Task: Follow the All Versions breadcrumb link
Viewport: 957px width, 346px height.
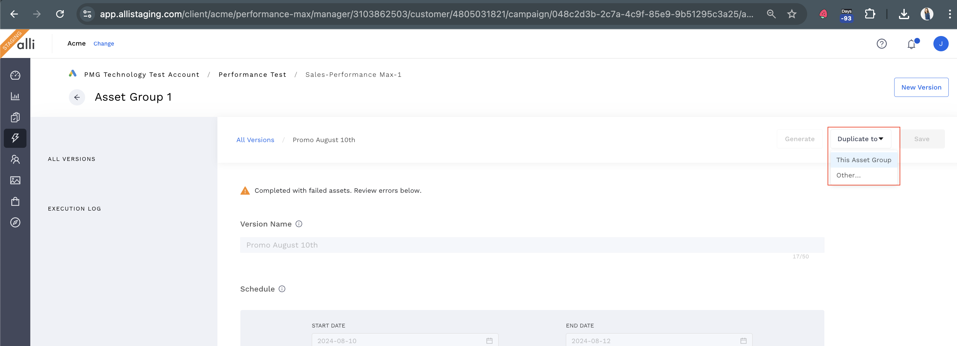Action: 255,140
